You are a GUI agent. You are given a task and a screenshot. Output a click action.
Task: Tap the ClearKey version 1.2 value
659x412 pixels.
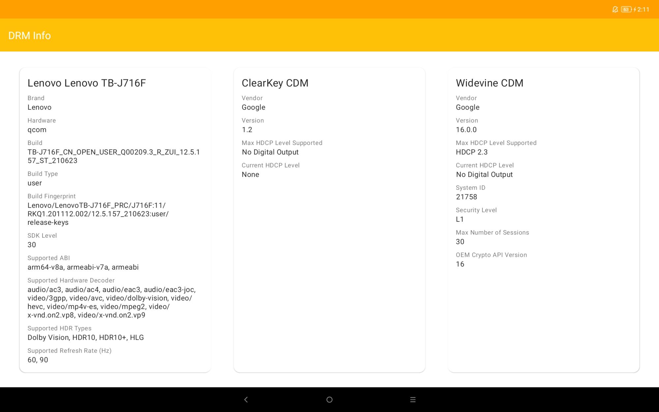[x=247, y=130]
